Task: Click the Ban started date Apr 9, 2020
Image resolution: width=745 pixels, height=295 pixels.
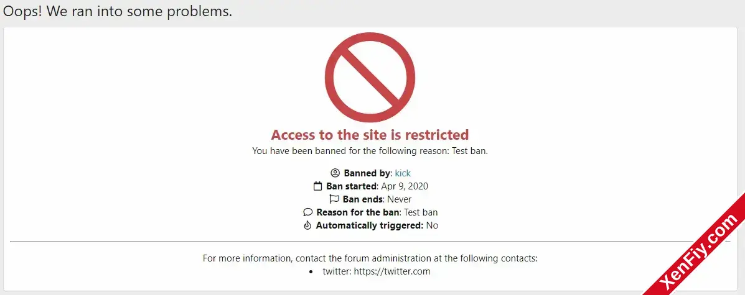Action: 405,186
